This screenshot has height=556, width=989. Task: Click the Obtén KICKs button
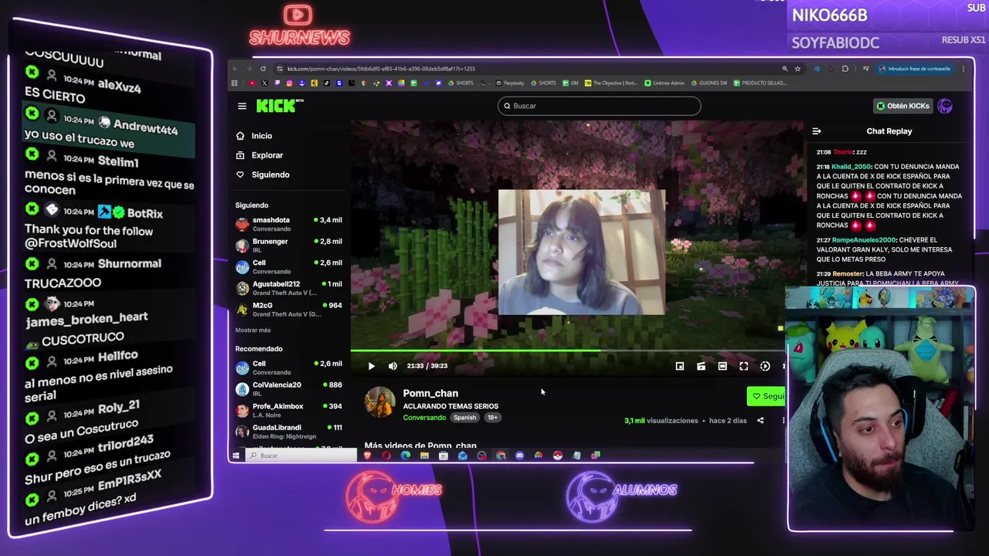[x=902, y=106]
